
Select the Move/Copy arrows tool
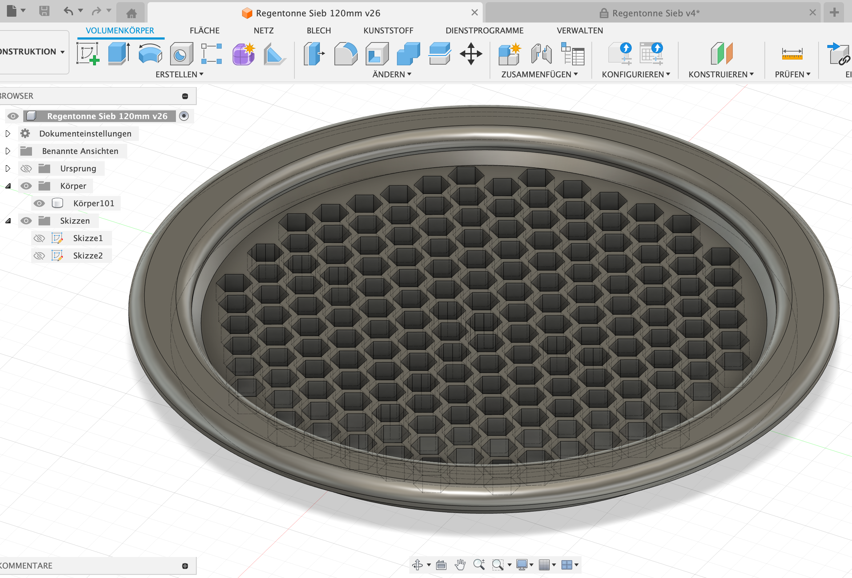471,54
